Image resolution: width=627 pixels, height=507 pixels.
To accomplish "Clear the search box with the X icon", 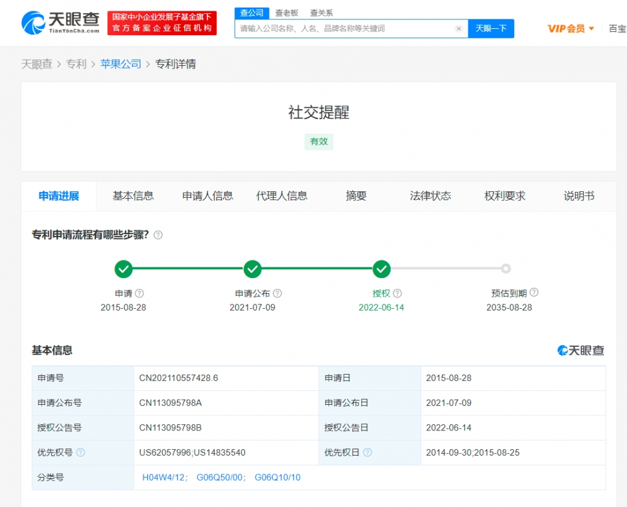I will point(459,28).
